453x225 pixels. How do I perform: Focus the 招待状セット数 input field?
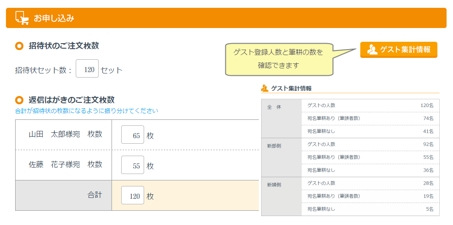click(87, 70)
